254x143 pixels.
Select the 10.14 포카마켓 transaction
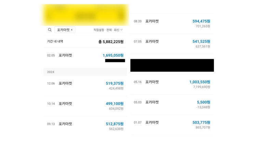pos(65,103)
